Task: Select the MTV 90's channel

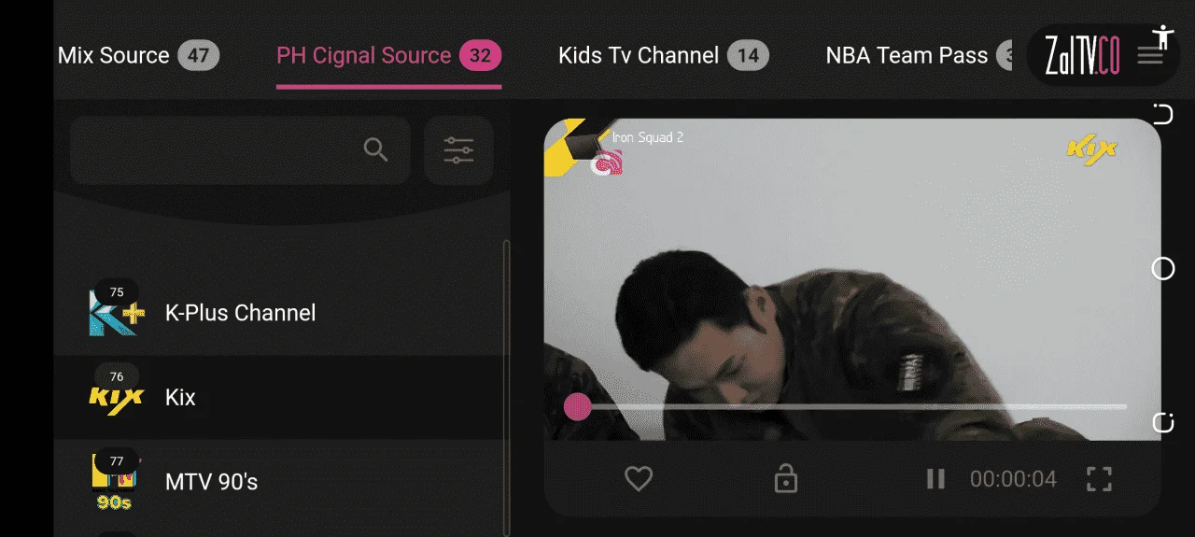Action: pyautogui.click(x=280, y=482)
